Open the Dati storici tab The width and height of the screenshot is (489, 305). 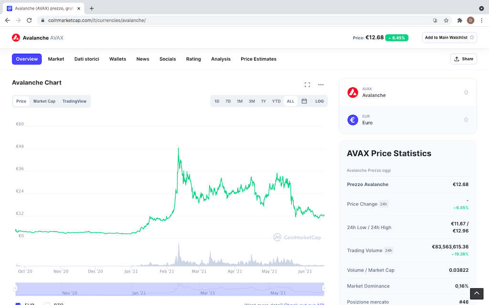(x=87, y=59)
